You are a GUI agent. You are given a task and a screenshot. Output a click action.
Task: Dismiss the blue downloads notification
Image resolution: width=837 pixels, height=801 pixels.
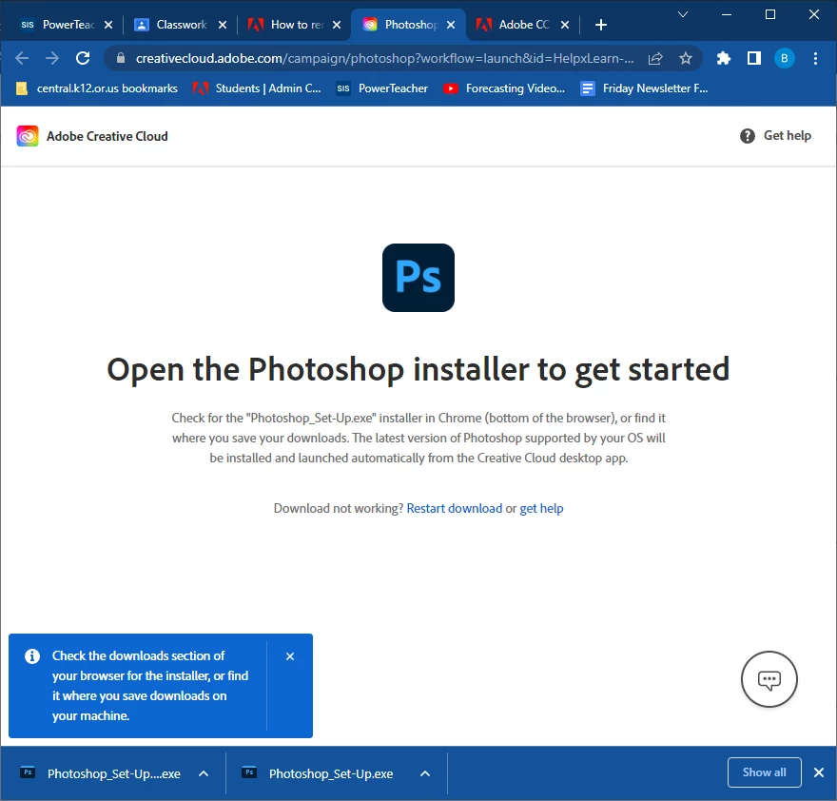tap(290, 656)
